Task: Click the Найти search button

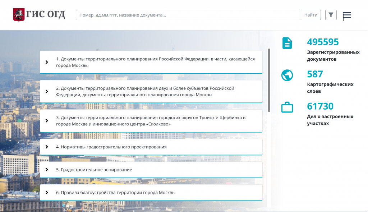Action: (311, 15)
